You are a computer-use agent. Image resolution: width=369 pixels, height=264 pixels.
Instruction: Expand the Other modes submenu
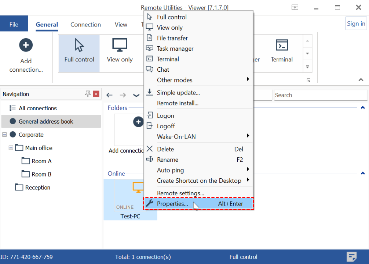(198, 80)
